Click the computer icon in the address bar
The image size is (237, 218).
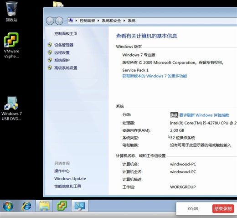coord(71,21)
